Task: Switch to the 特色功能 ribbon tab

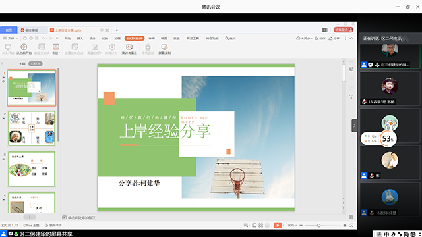Action: 212,38
